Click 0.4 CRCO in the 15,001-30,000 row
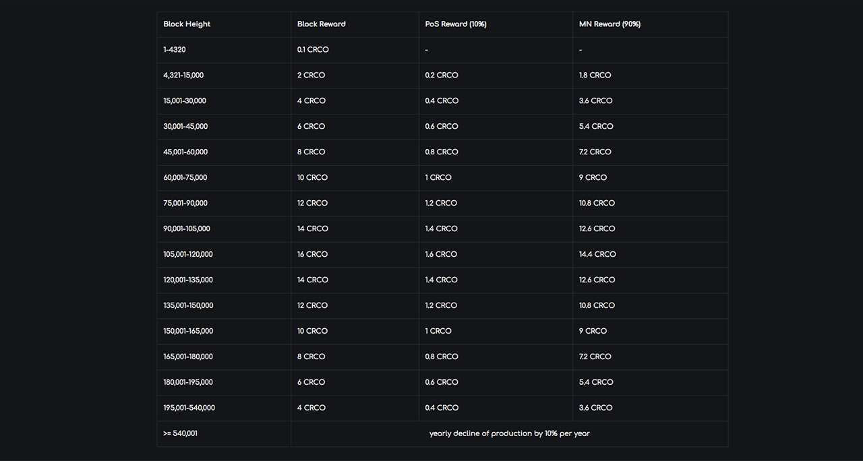The width and height of the screenshot is (863, 461). (496, 101)
